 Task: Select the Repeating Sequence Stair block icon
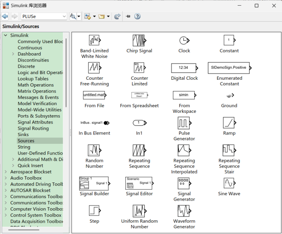229,150
